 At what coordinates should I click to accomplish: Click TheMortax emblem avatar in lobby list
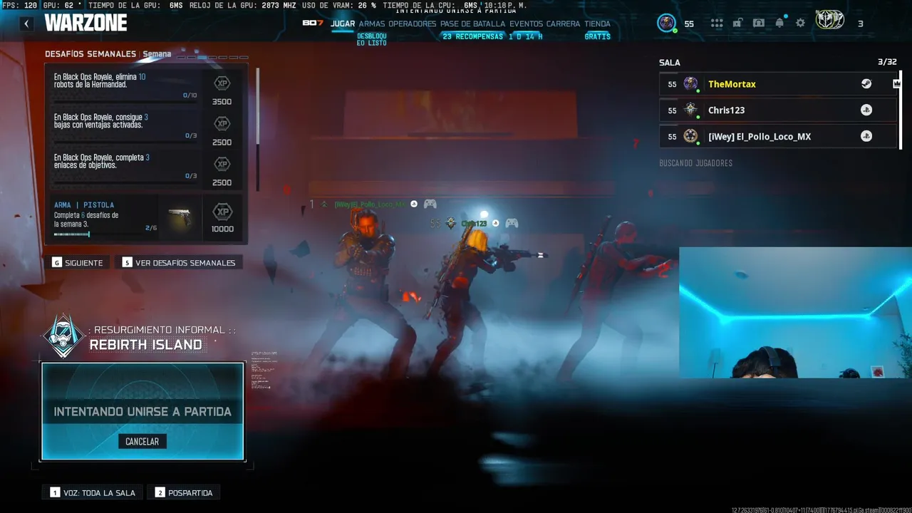pos(690,83)
